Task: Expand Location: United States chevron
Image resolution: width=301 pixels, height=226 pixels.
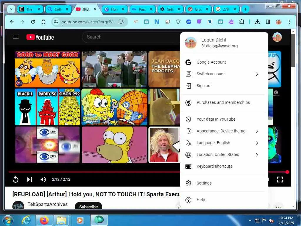Action: pos(257,155)
